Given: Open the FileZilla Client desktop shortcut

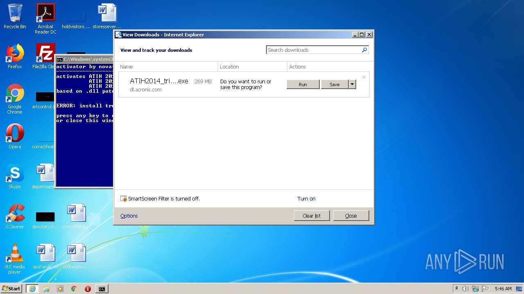Looking at the screenshot, I should [44, 56].
